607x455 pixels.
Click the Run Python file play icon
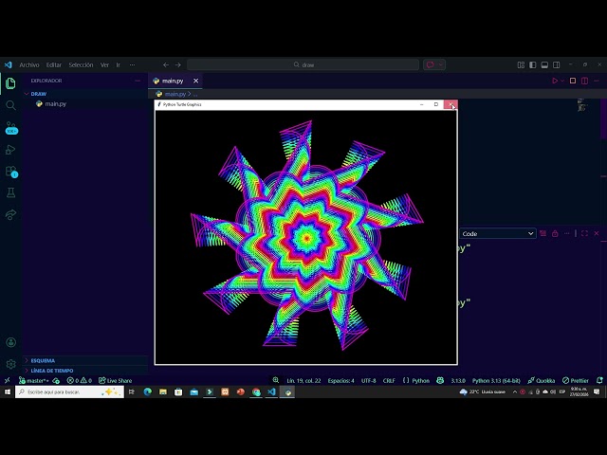(x=555, y=81)
